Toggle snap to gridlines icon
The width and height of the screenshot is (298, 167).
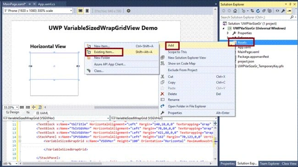28,107
